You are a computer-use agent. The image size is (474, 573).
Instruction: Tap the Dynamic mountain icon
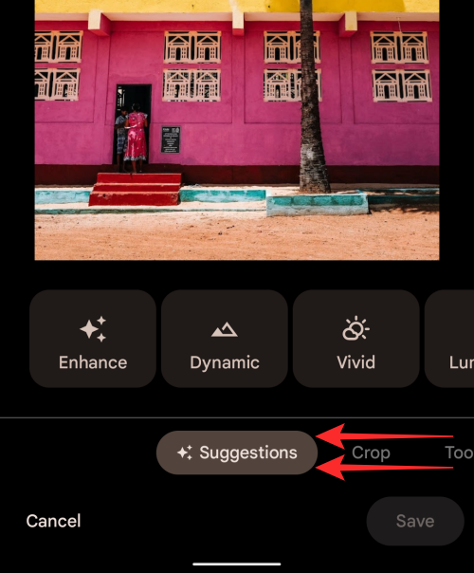coord(225,329)
